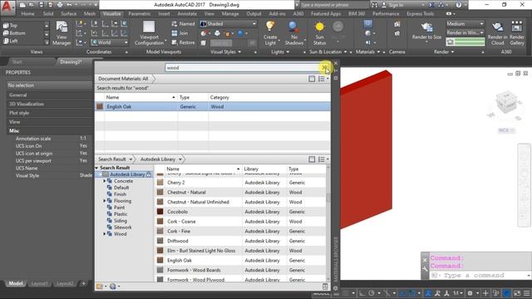
Task: Toggle document materials panel view button
Action: pos(312,79)
